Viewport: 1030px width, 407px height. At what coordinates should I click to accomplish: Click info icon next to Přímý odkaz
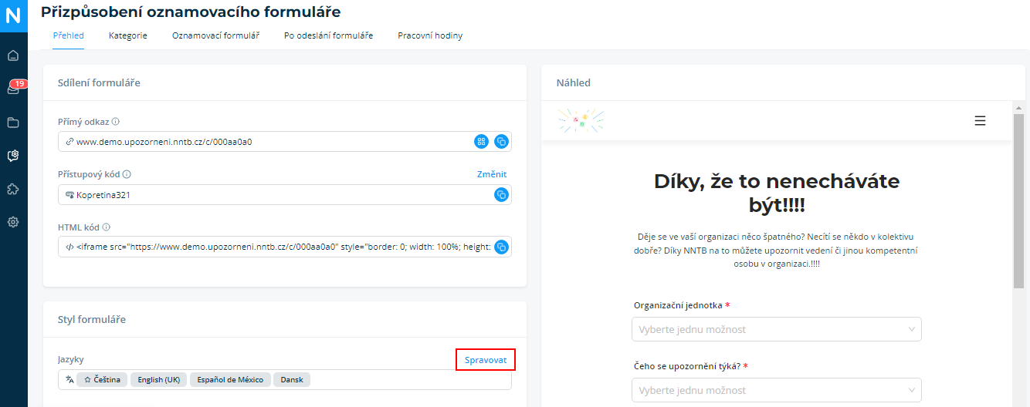tap(116, 122)
